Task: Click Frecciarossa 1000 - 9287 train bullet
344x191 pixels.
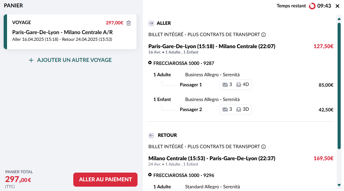Action: pyautogui.click(x=150, y=63)
